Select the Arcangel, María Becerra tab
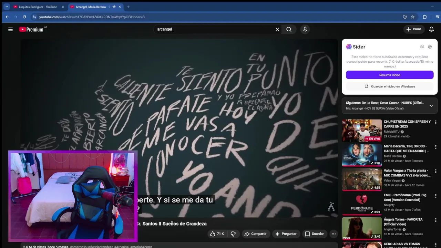Viewport: 441px width, 248px height. pyautogui.click(x=93, y=7)
